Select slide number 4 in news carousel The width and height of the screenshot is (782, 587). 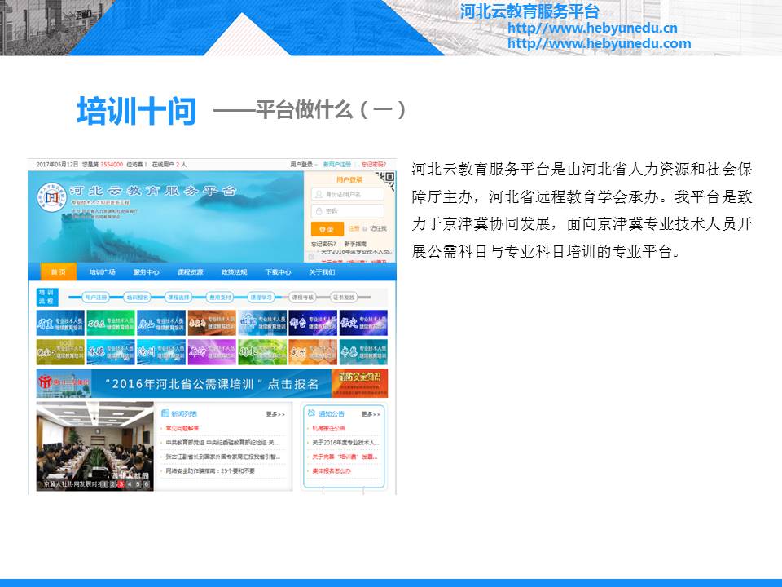(130, 483)
